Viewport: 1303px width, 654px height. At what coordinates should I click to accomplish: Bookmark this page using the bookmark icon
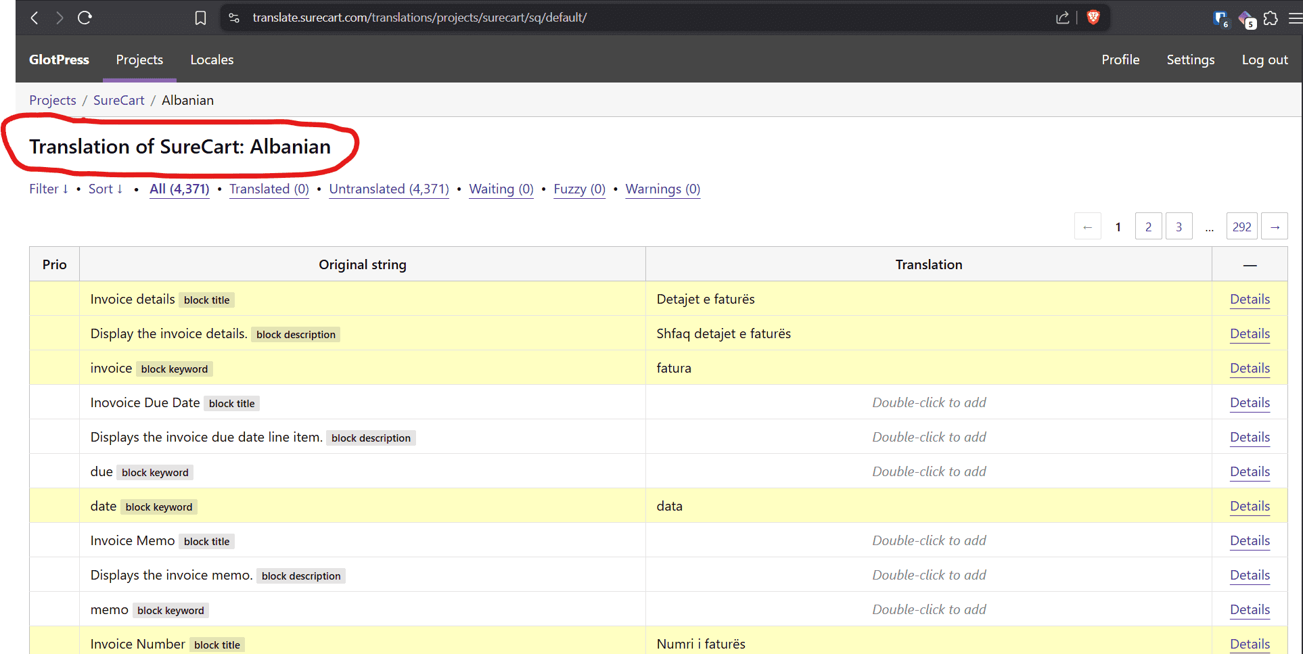(200, 18)
